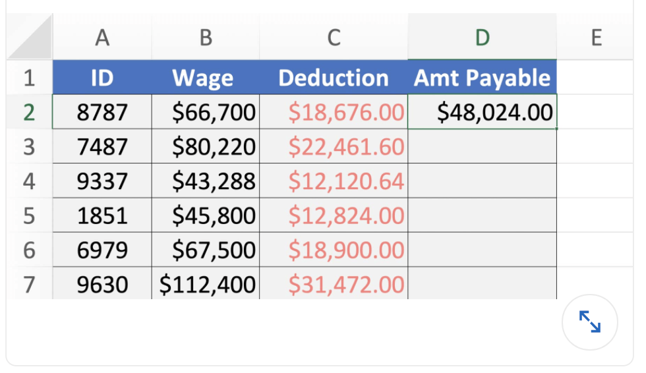Image resolution: width=646 pixels, height=373 pixels.
Task: Select the empty Amt Payable cell D3
Action: pos(482,146)
